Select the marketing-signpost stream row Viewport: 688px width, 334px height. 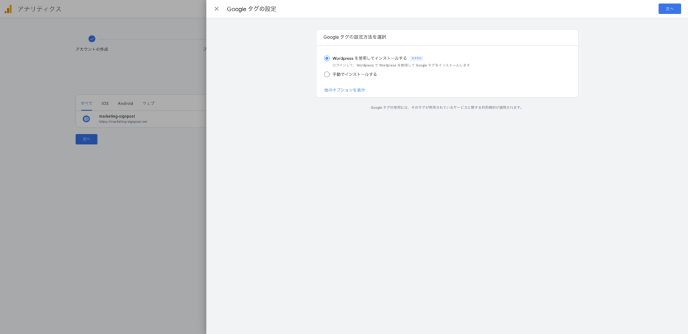[x=141, y=119]
